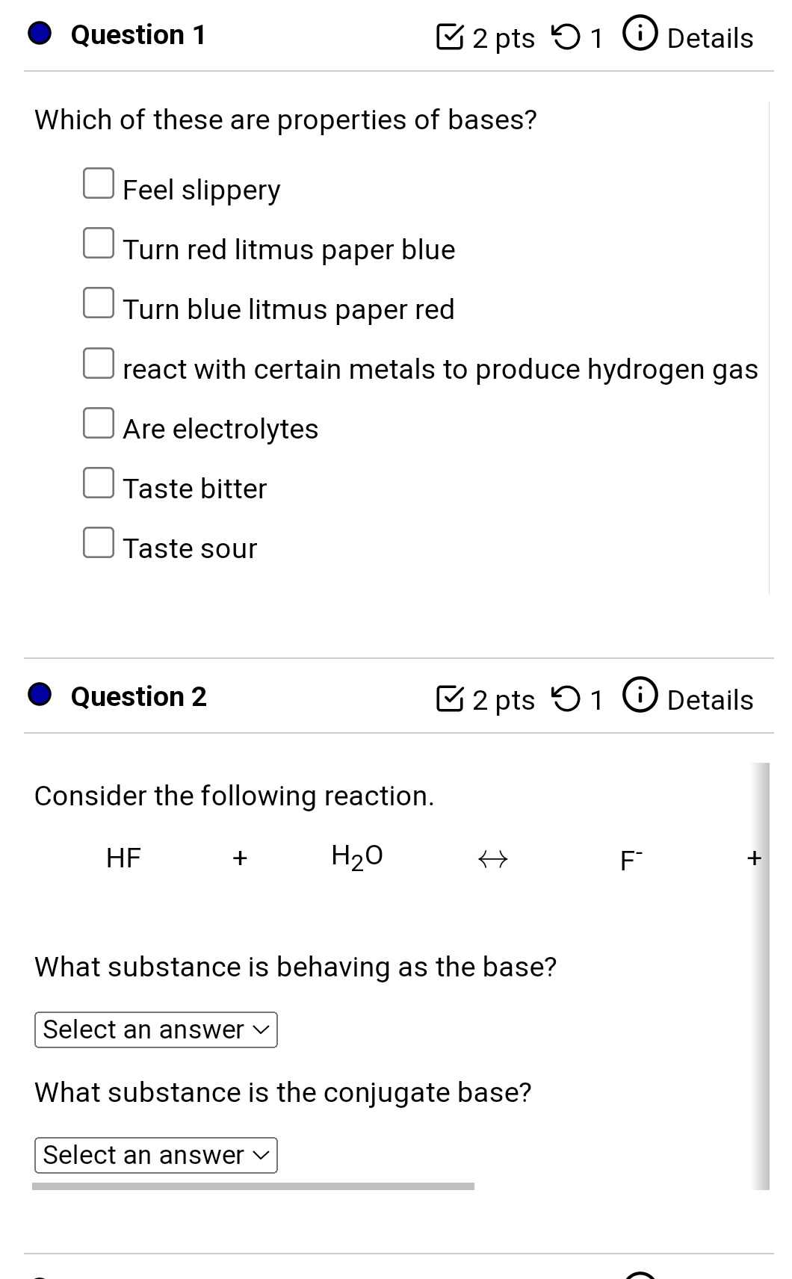792x1279 pixels.
Task: Check the Taste bitter option
Action: coord(99,482)
